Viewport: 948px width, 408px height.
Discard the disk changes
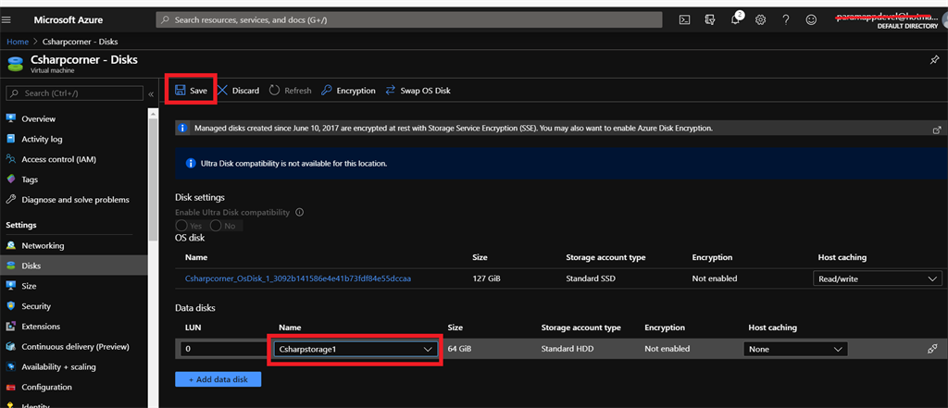point(238,91)
